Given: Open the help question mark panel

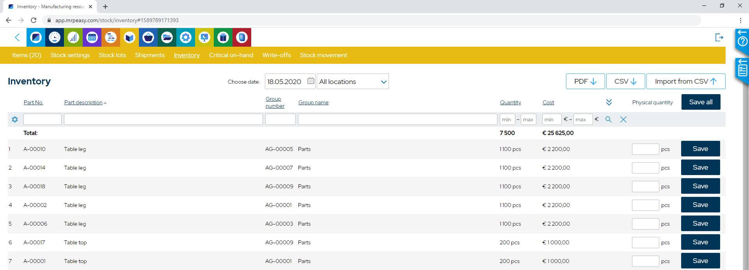Looking at the screenshot, I should pos(742,40).
